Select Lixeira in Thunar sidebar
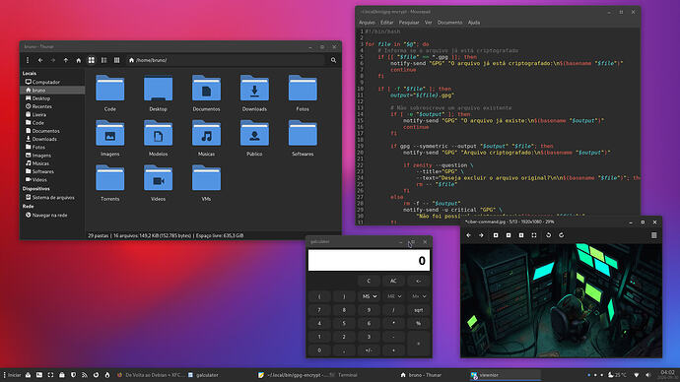 39,115
